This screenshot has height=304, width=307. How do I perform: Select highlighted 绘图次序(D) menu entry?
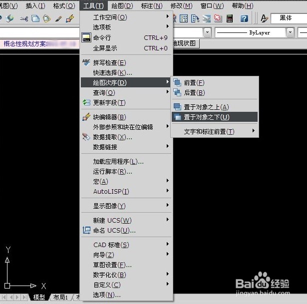[x=126, y=82]
